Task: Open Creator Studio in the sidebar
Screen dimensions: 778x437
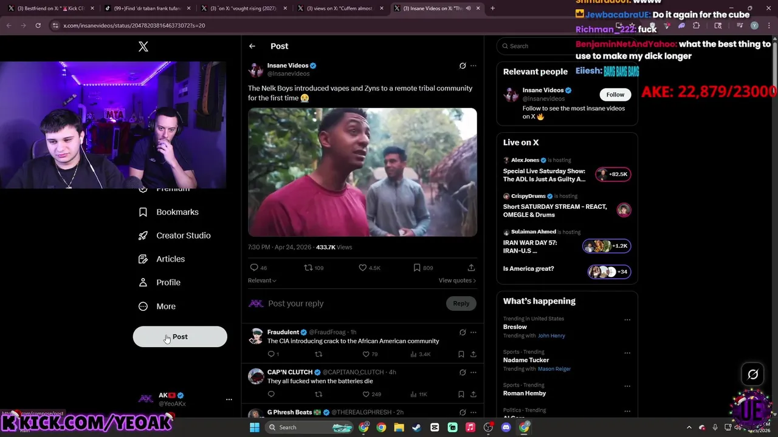Action: 174,235
